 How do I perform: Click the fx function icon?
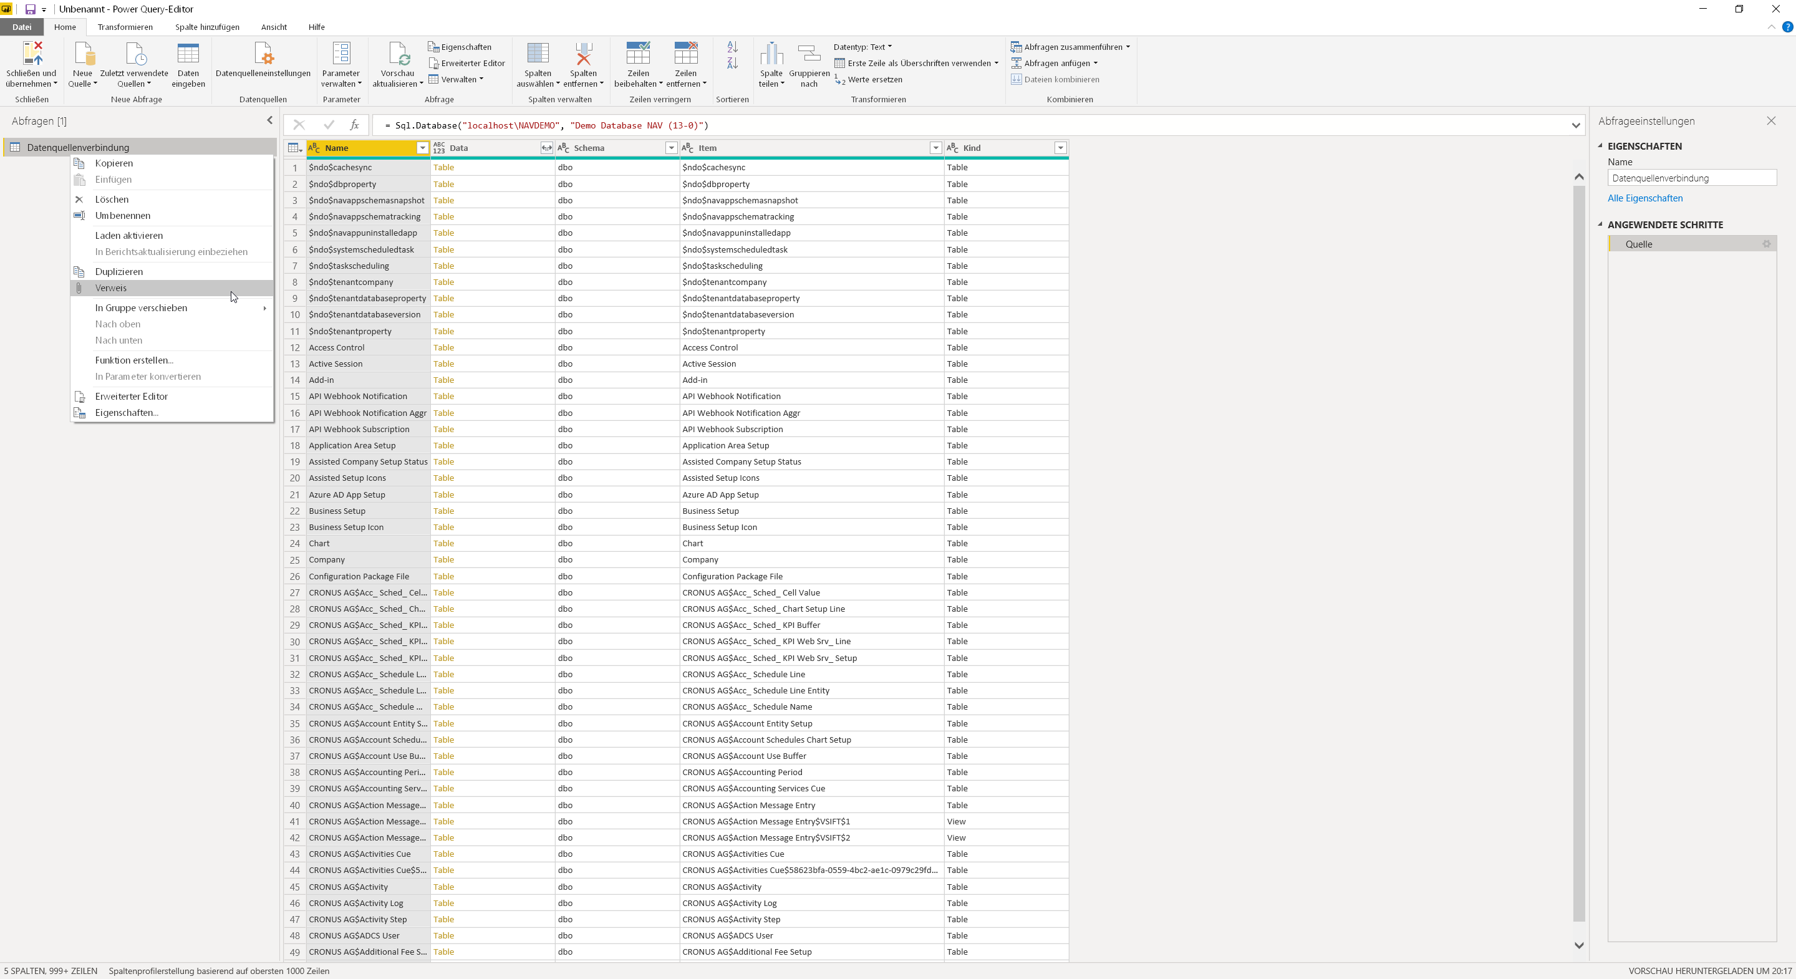(x=354, y=125)
